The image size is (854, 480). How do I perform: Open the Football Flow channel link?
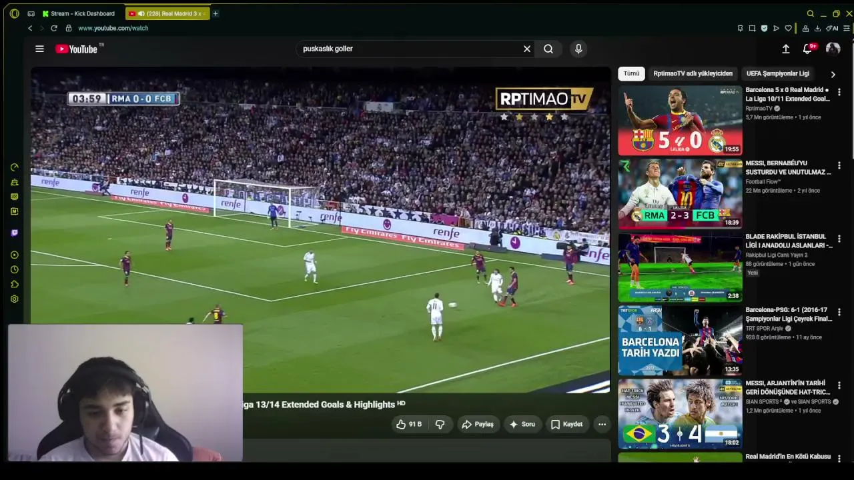tap(763, 181)
